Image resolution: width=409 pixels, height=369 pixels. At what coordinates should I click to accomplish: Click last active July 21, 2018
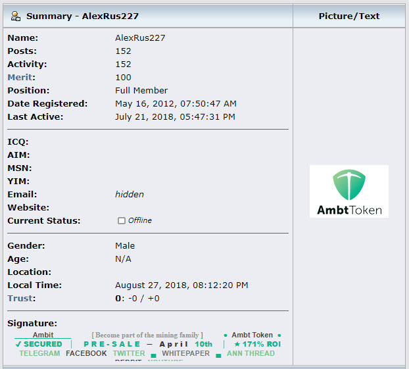(175, 116)
